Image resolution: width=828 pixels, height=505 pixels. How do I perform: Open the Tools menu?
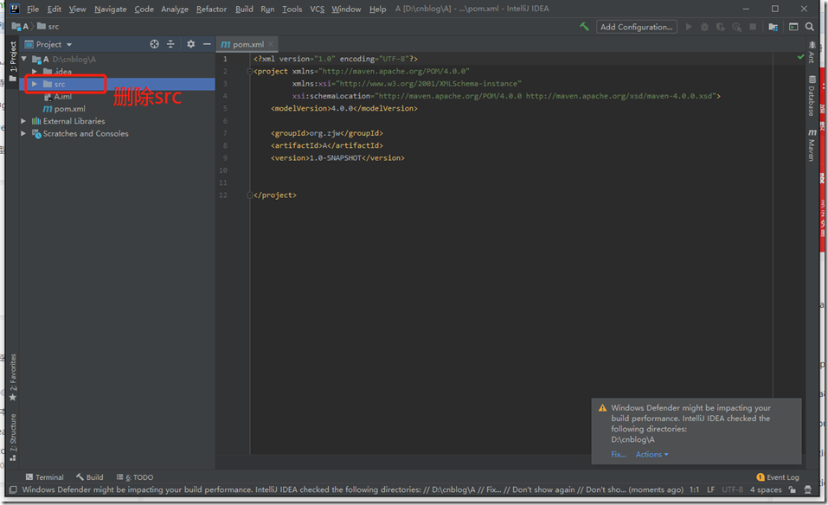click(292, 9)
